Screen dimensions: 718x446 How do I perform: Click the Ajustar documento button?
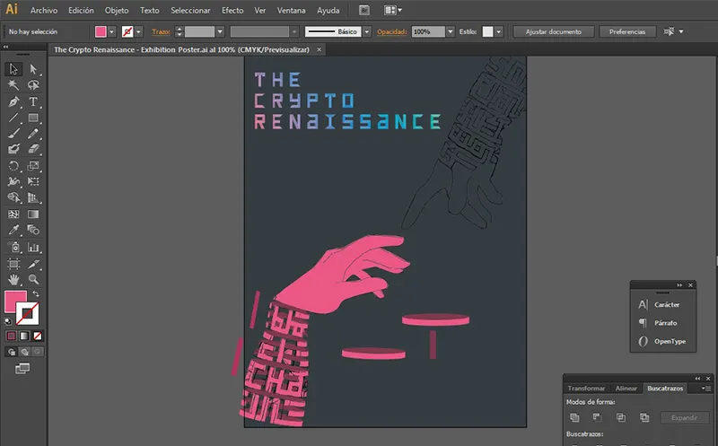[x=553, y=31]
